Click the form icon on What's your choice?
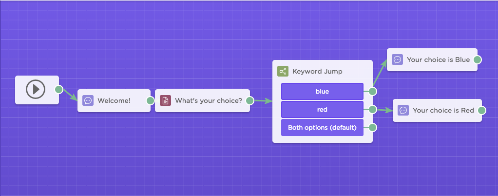The image size is (498, 196). [x=165, y=101]
